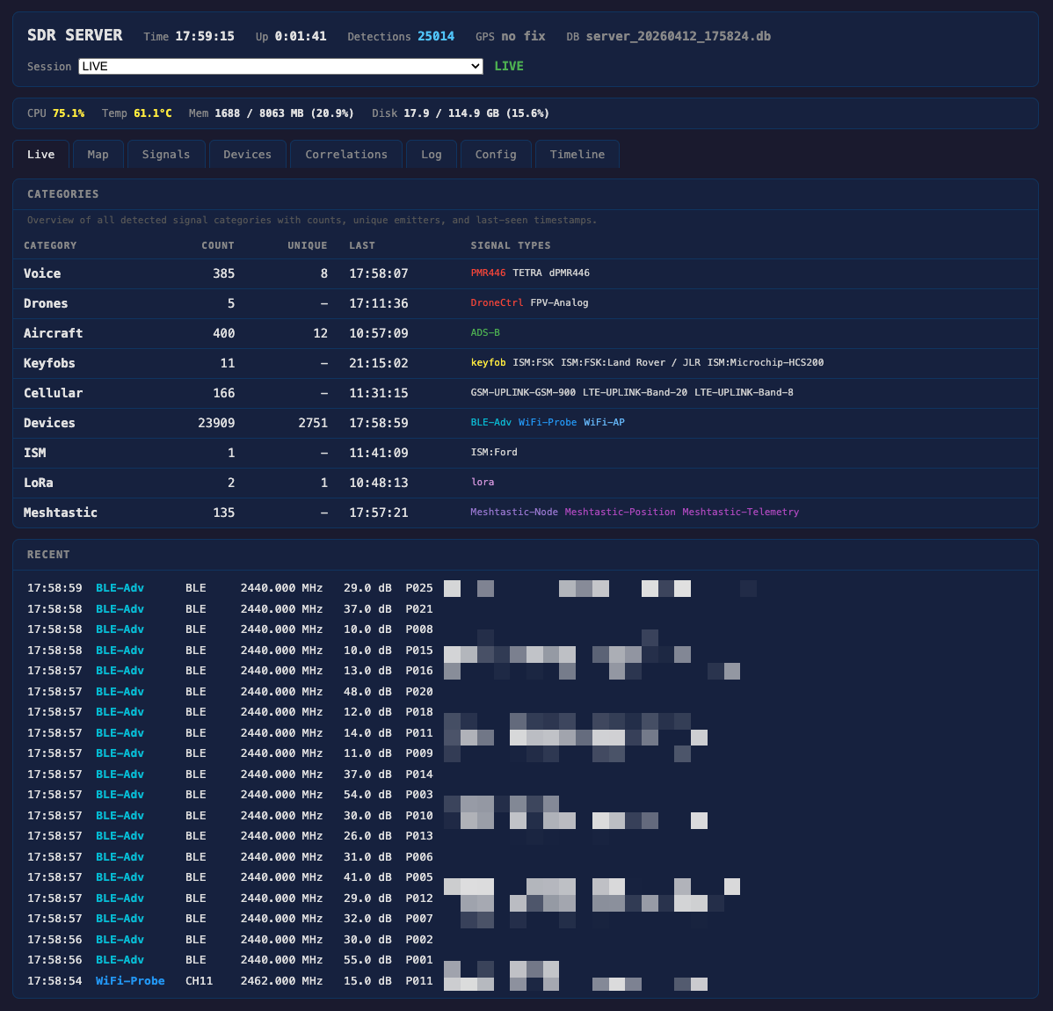This screenshot has height=1011, width=1053.
Task: Click the UNIQUE column header
Action: click(x=308, y=246)
